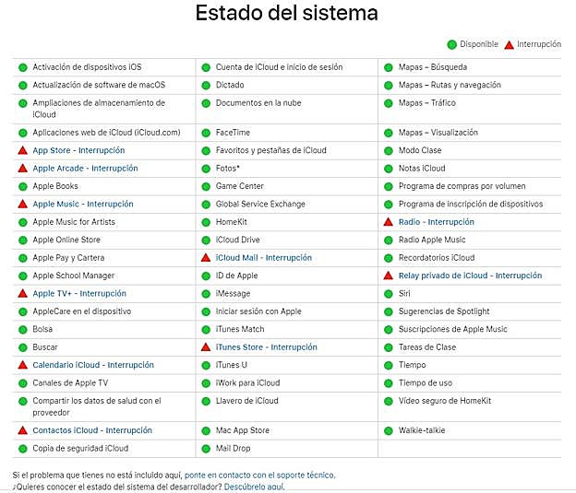Open the Apple TV+ - Interrupción link
Viewport: 576px width, 493px height.
click(x=79, y=294)
